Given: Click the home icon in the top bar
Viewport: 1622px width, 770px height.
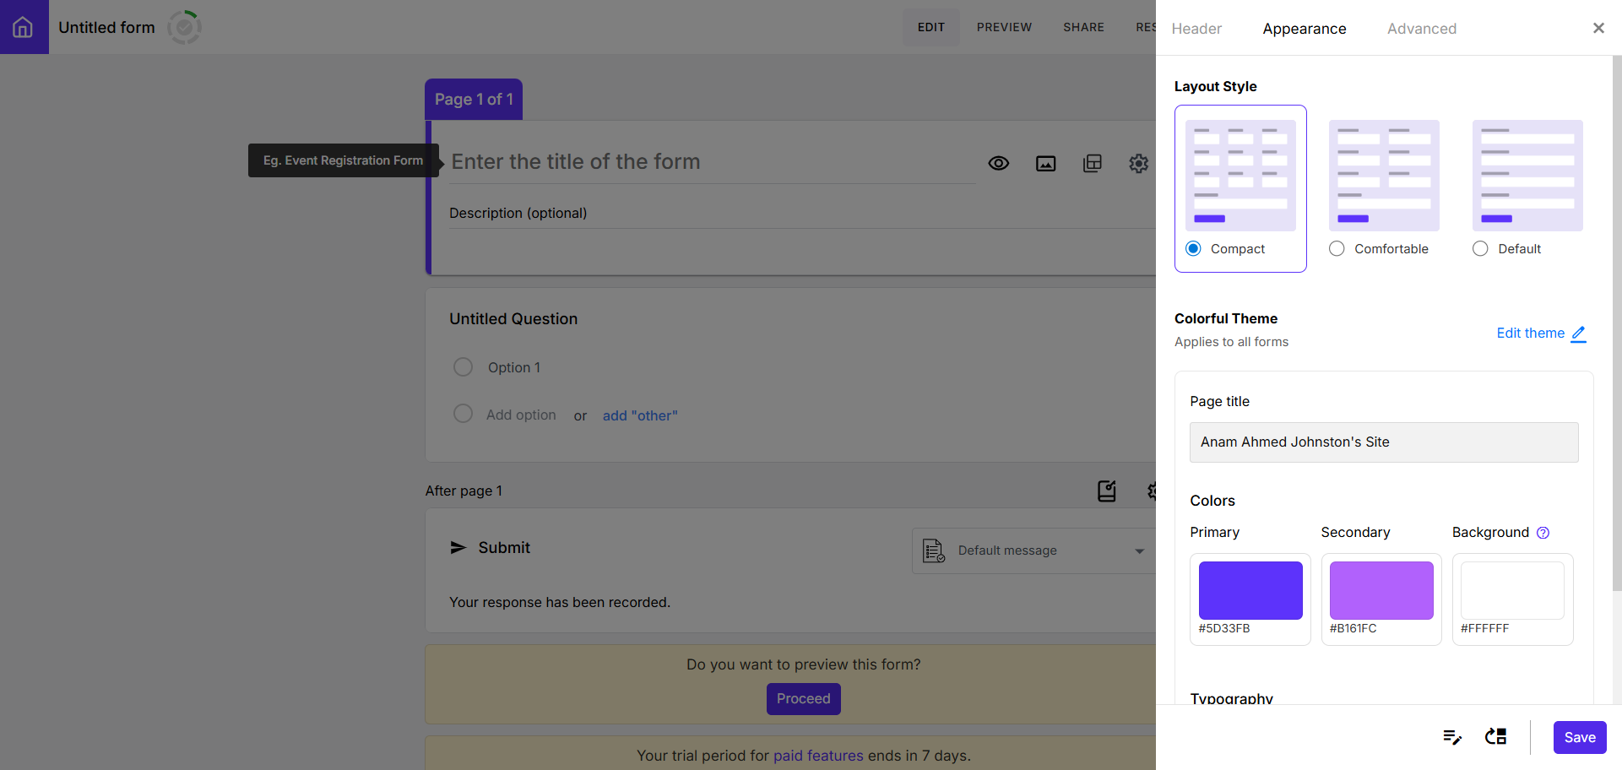Looking at the screenshot, I should 24,26.
